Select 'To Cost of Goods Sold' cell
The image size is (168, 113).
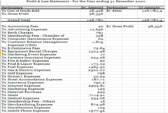point(20,11)
